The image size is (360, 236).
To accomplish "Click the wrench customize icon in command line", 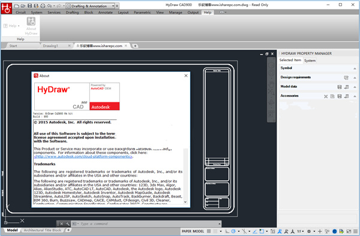I will coord(67,224).
